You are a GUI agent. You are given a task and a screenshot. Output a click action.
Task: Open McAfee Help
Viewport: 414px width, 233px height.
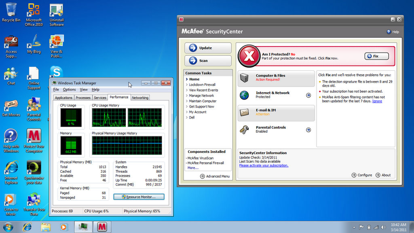coord(393,32)
